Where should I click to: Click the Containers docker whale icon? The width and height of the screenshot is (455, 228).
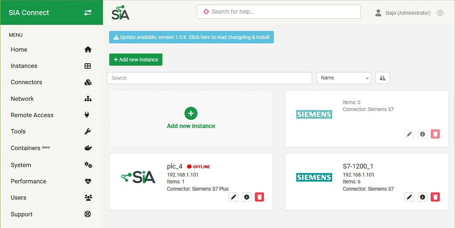tap(88, 148)
